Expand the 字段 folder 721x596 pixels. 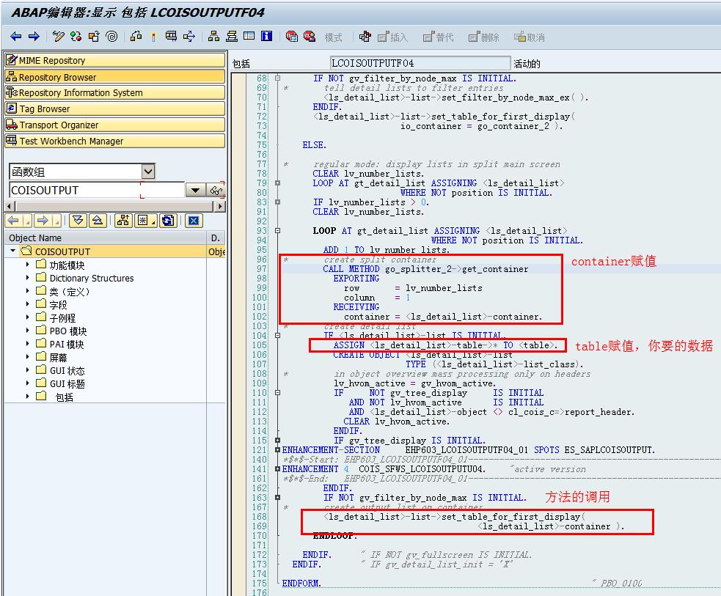click(x=28, y=304)
